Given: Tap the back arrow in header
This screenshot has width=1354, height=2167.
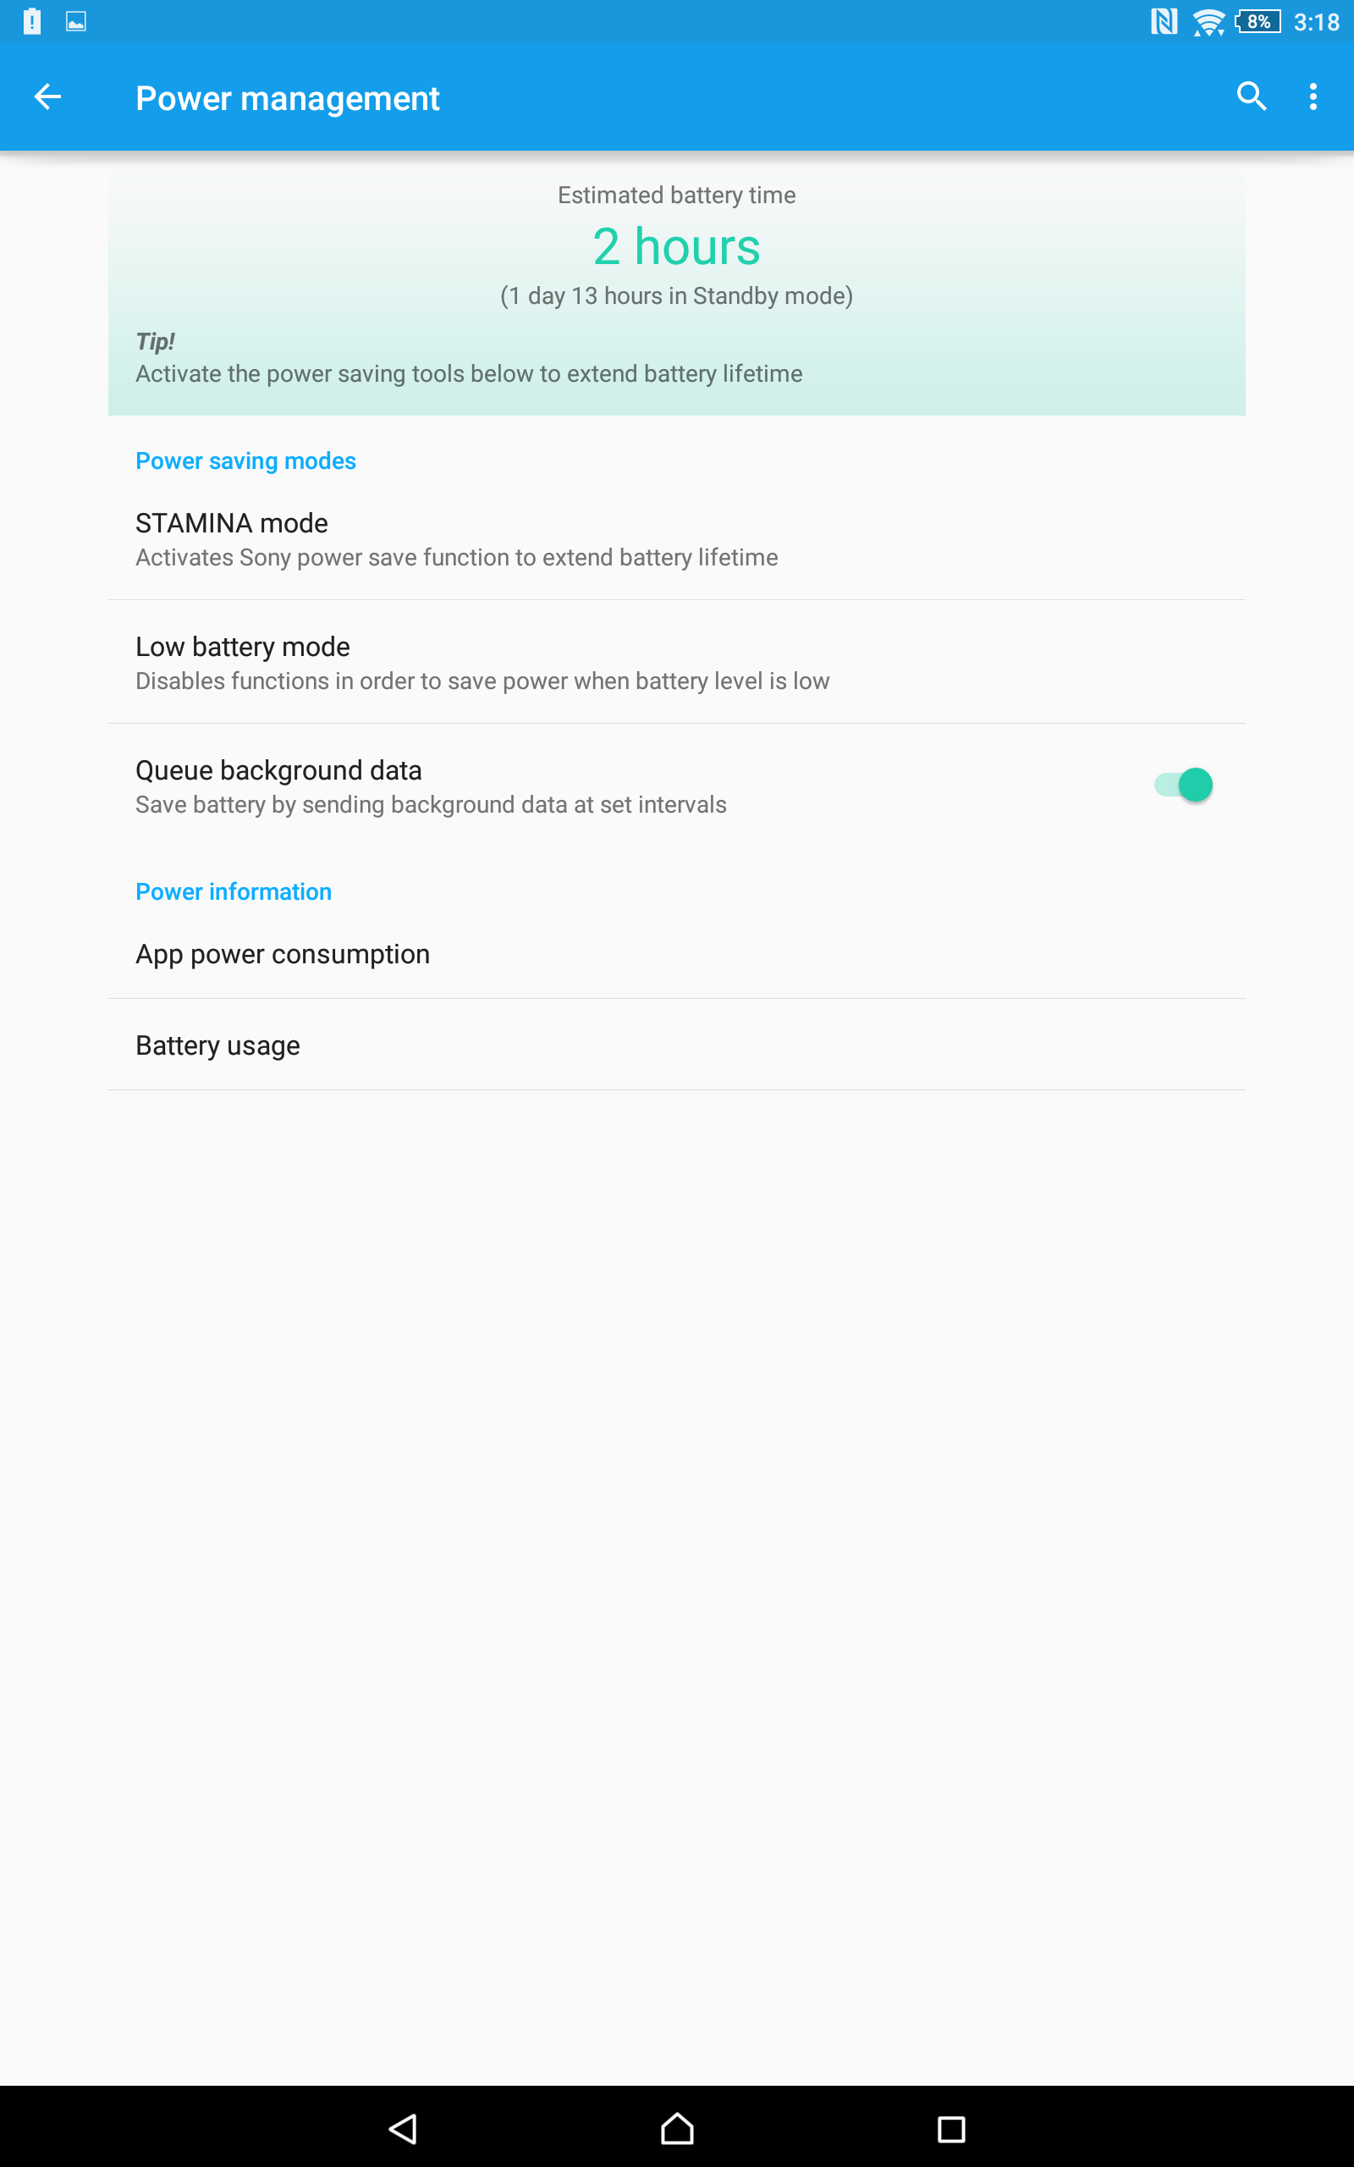Looking at the screenshot, I should tap(47, 96).
